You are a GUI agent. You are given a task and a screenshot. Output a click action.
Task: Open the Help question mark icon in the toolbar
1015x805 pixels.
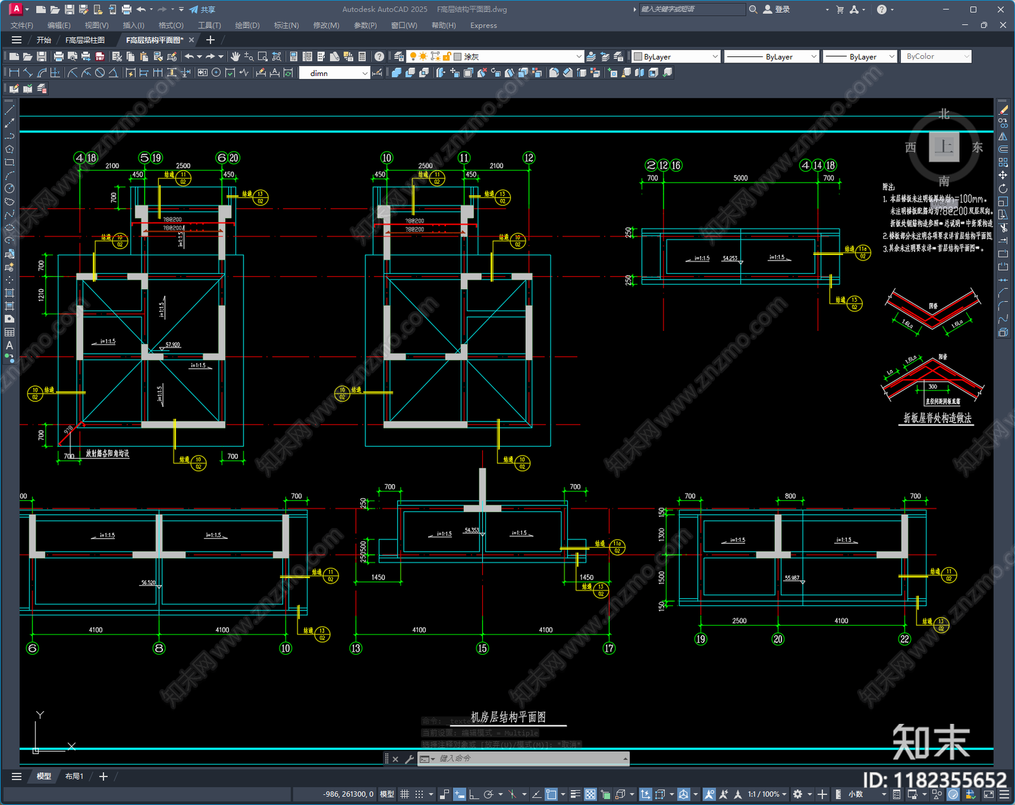[379, 56]
